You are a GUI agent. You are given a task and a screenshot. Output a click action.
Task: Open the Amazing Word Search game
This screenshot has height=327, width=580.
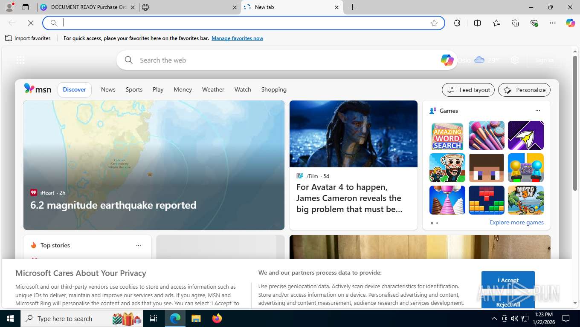[x=447, y=135]
